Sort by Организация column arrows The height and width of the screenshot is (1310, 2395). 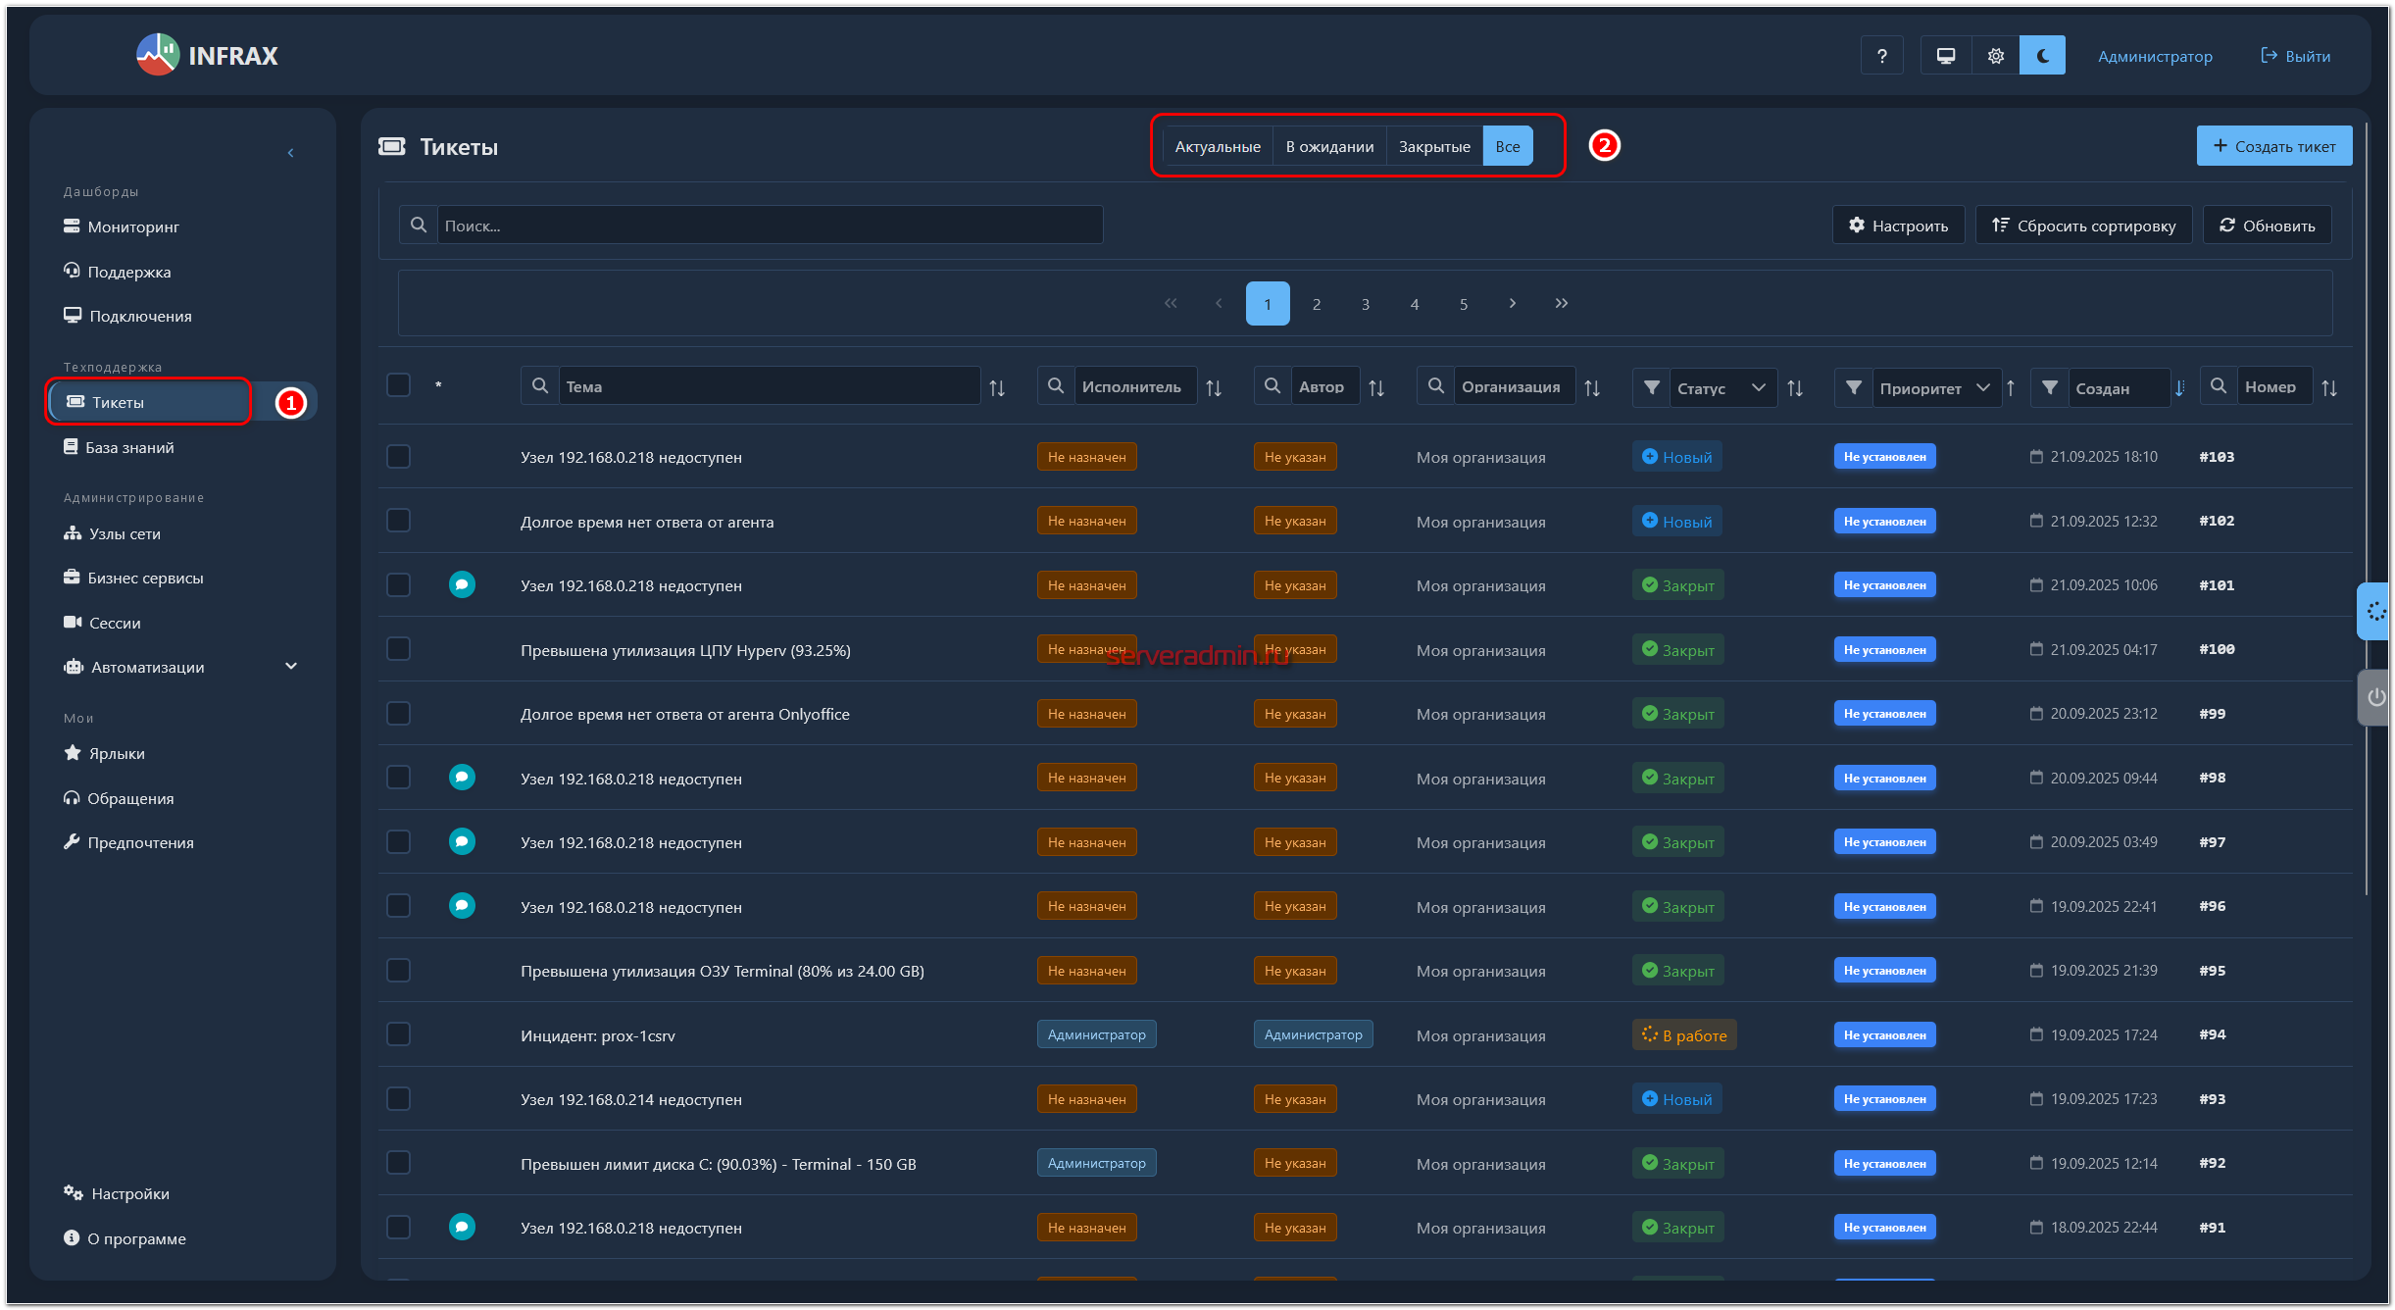(1592, 388)
